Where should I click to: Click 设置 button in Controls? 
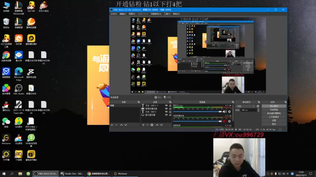(x=274, y=120)
